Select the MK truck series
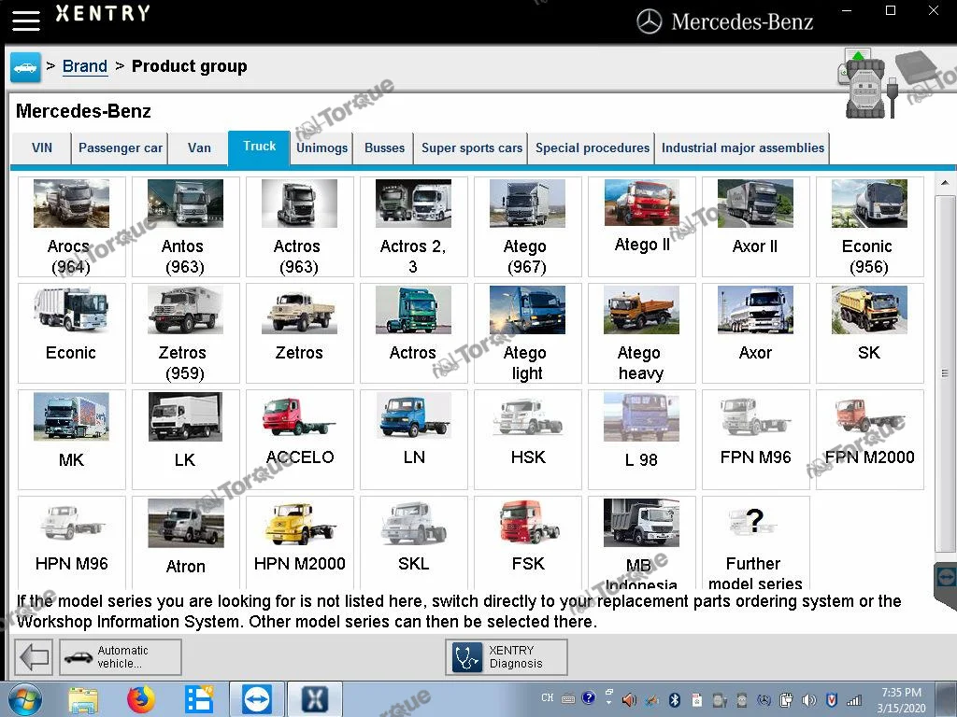Viewport: 957px width, 717px height. [x=71, y=440]
